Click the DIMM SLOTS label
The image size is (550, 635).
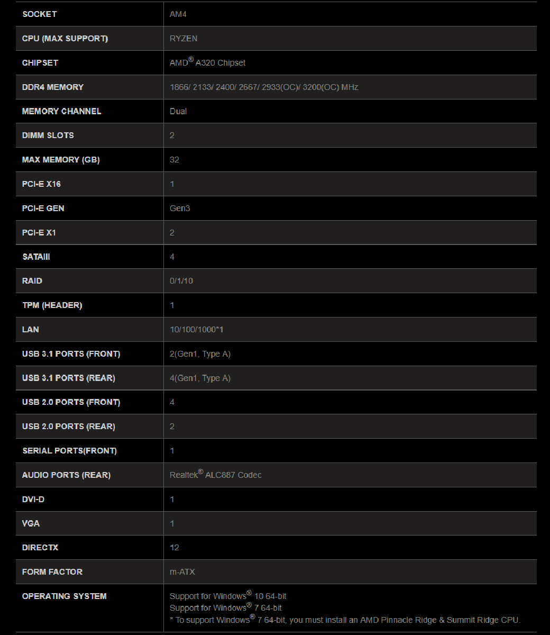[48, 135]
